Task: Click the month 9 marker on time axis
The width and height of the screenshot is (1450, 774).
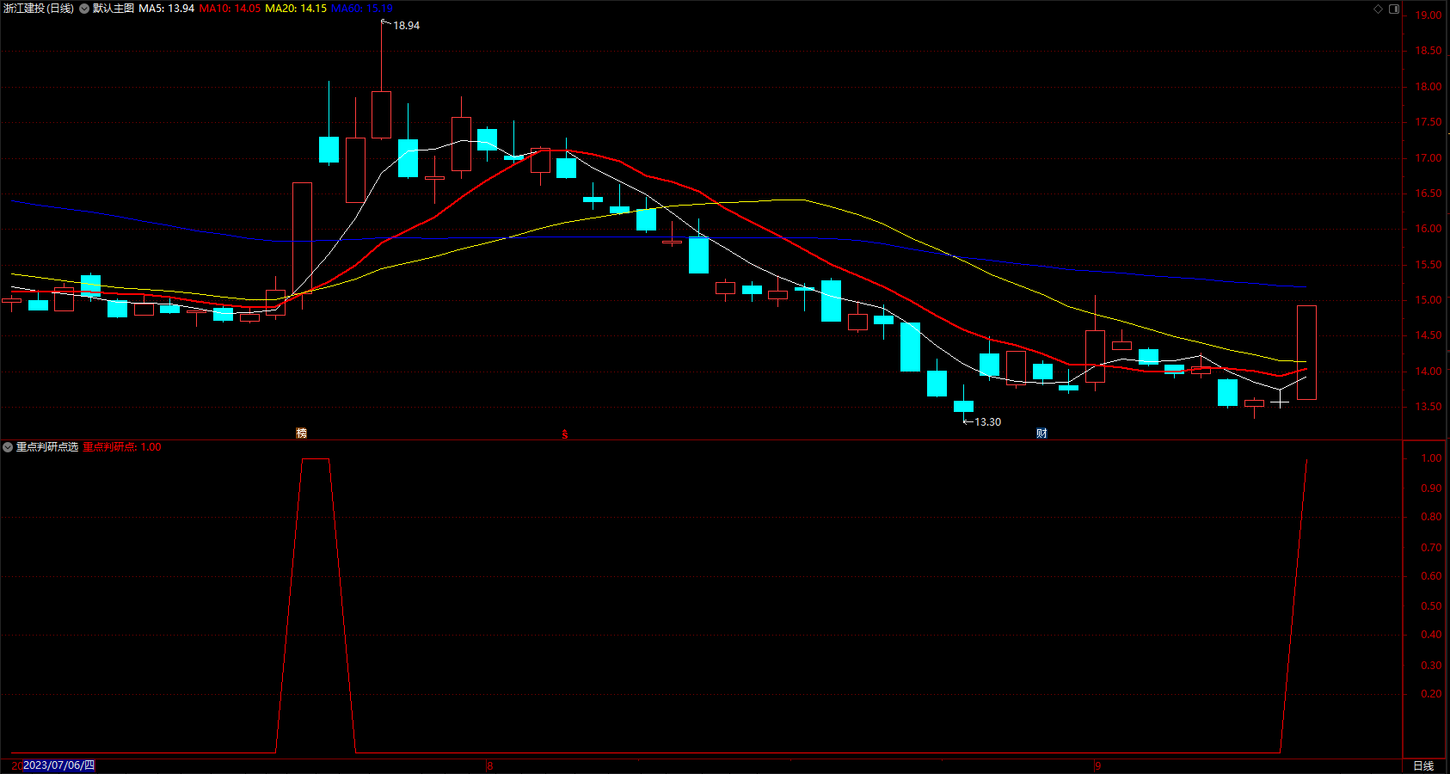Action: [x=1097, y=765]
